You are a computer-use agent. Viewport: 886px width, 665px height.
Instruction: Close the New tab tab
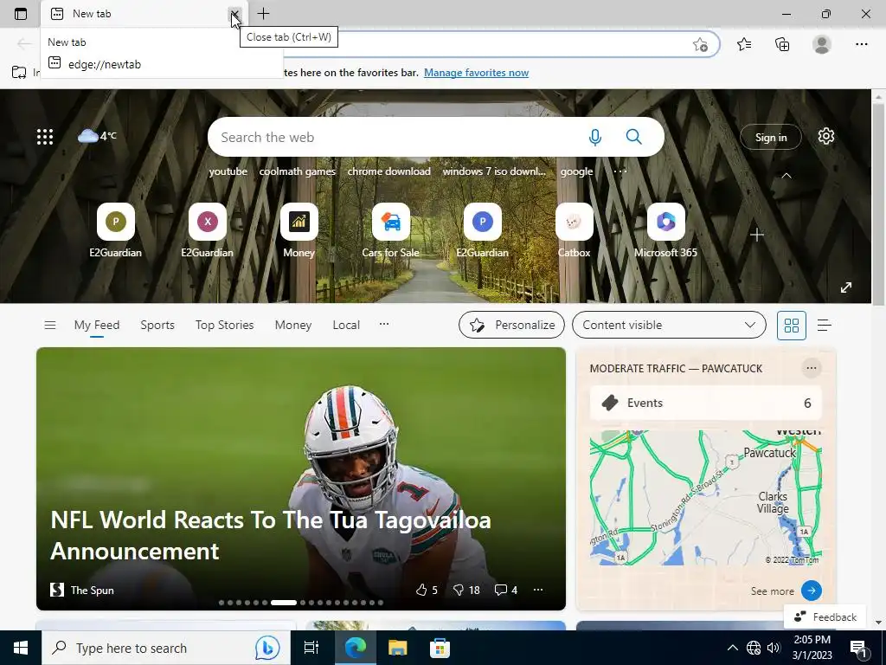point(234,14)
